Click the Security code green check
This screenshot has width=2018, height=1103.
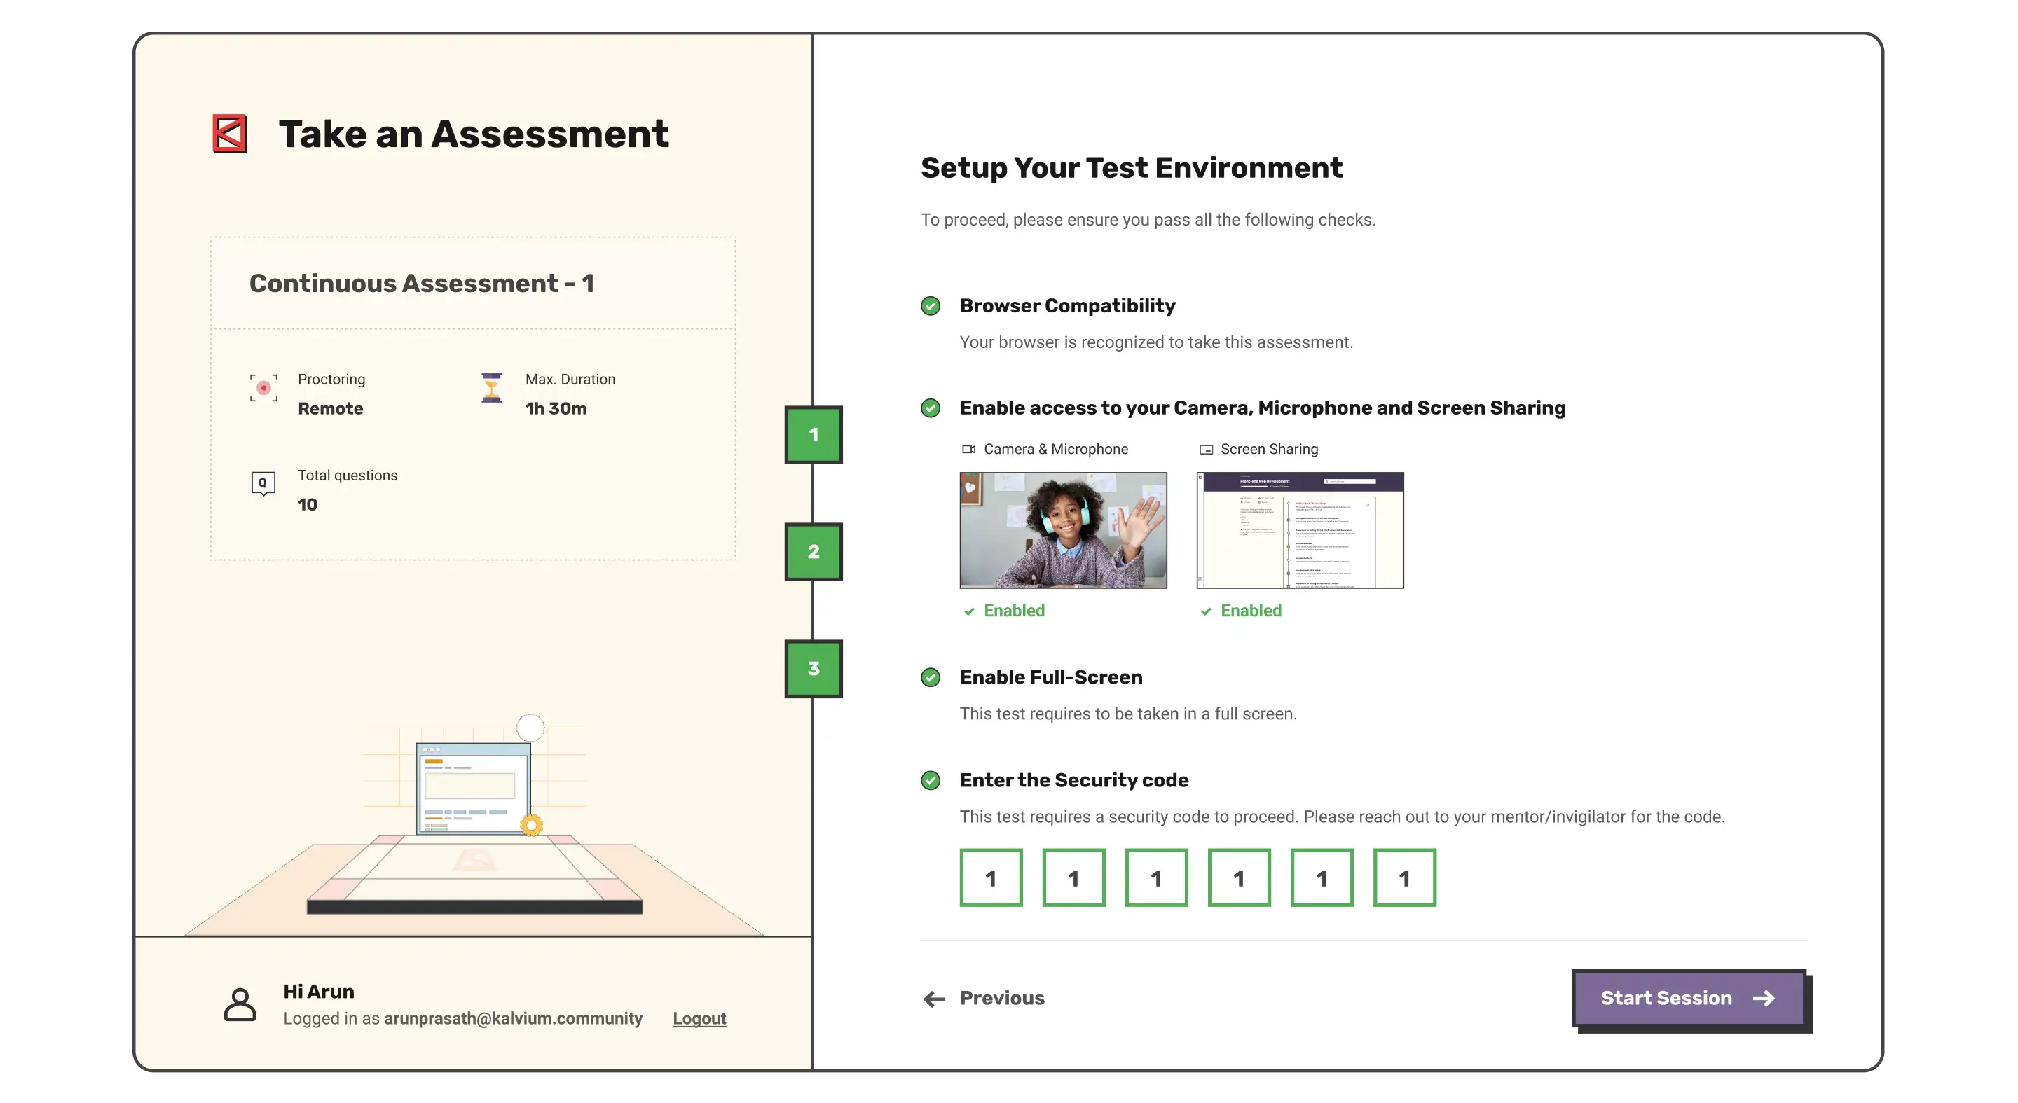click(930, 780)
